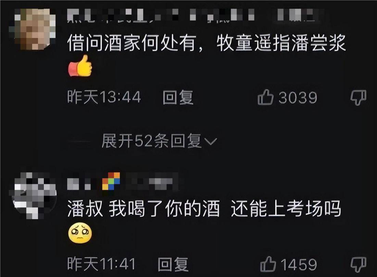
Task: Like the 潘叔 comment with 1459 likes
Action: [x=268, y=264]
